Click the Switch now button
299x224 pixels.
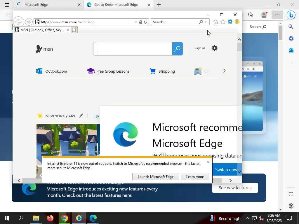(226, 169)
